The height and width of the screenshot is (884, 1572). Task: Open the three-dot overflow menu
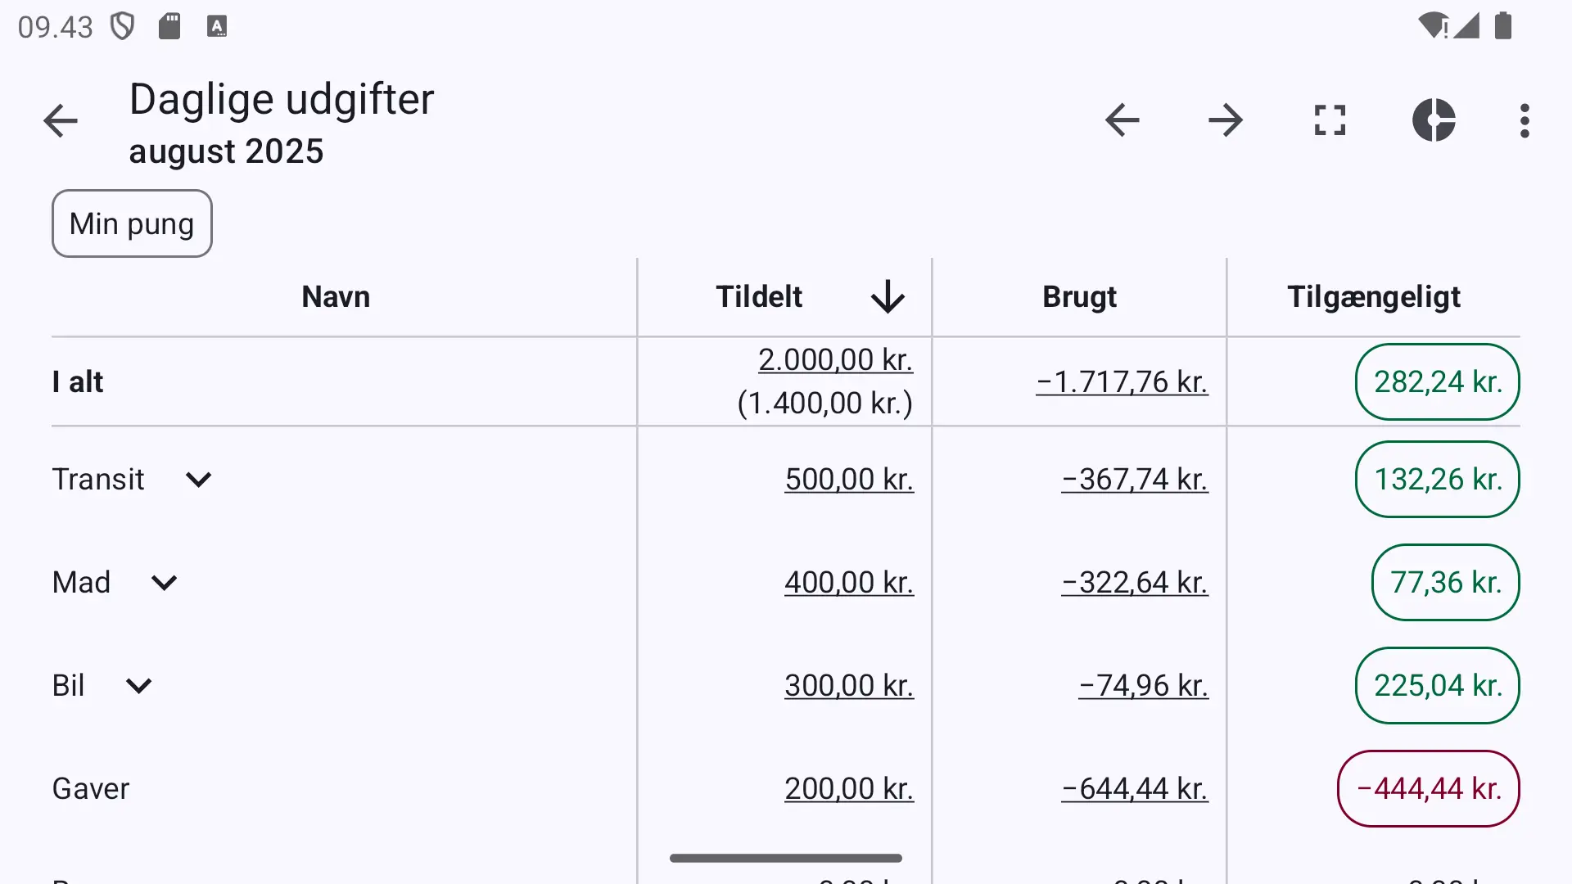point(1525,120)
